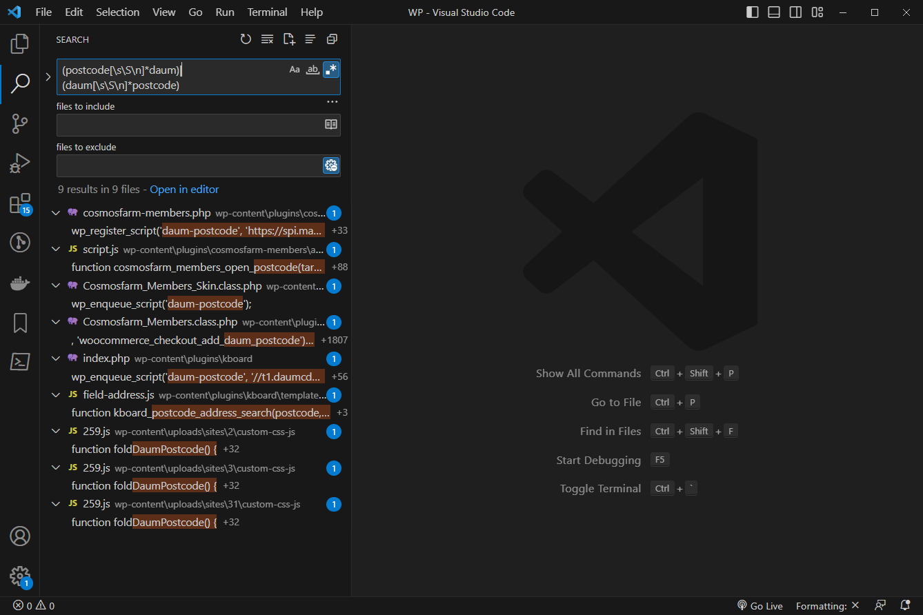Clear search results
Image resolution: width=923 pixels, height=615 pixels.
[x=267, y=39]
